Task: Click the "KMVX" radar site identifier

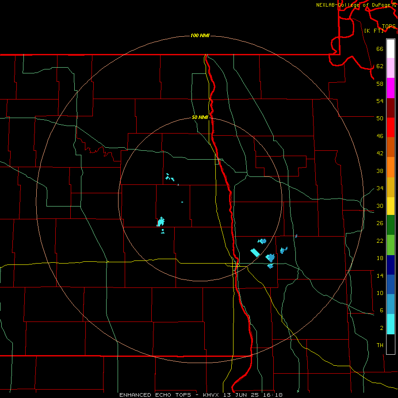Action: [210, 395]
